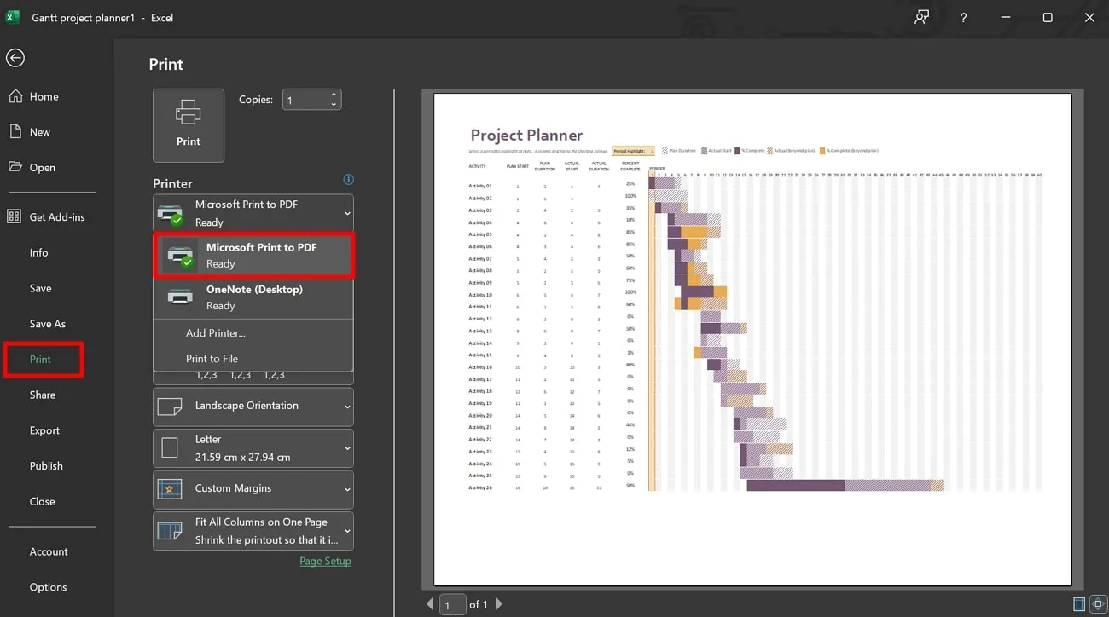Enable Print to File option

212,359
